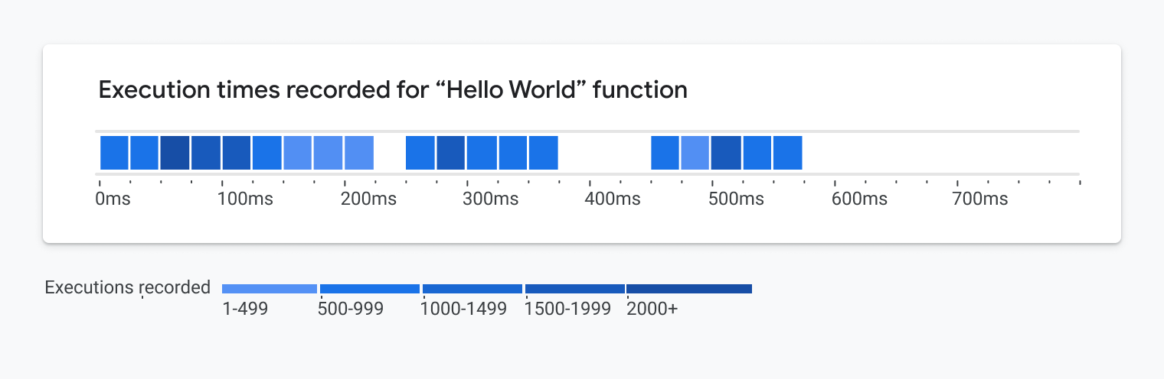1164x379 pixels.
Task: Choose the 1500-1999 legend color bar
Action: 575,289
